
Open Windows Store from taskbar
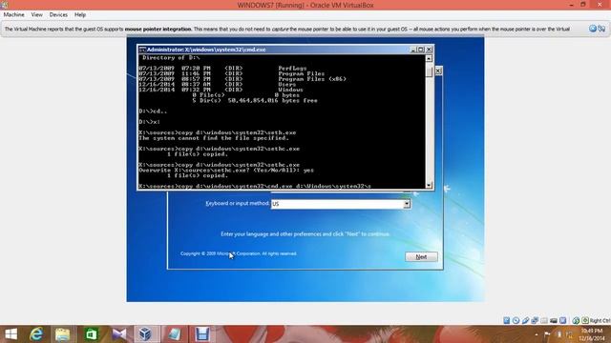tap(92, 334)
